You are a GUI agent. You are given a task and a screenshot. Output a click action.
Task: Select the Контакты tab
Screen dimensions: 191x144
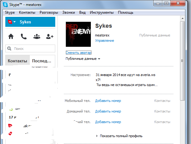[17, 61]
